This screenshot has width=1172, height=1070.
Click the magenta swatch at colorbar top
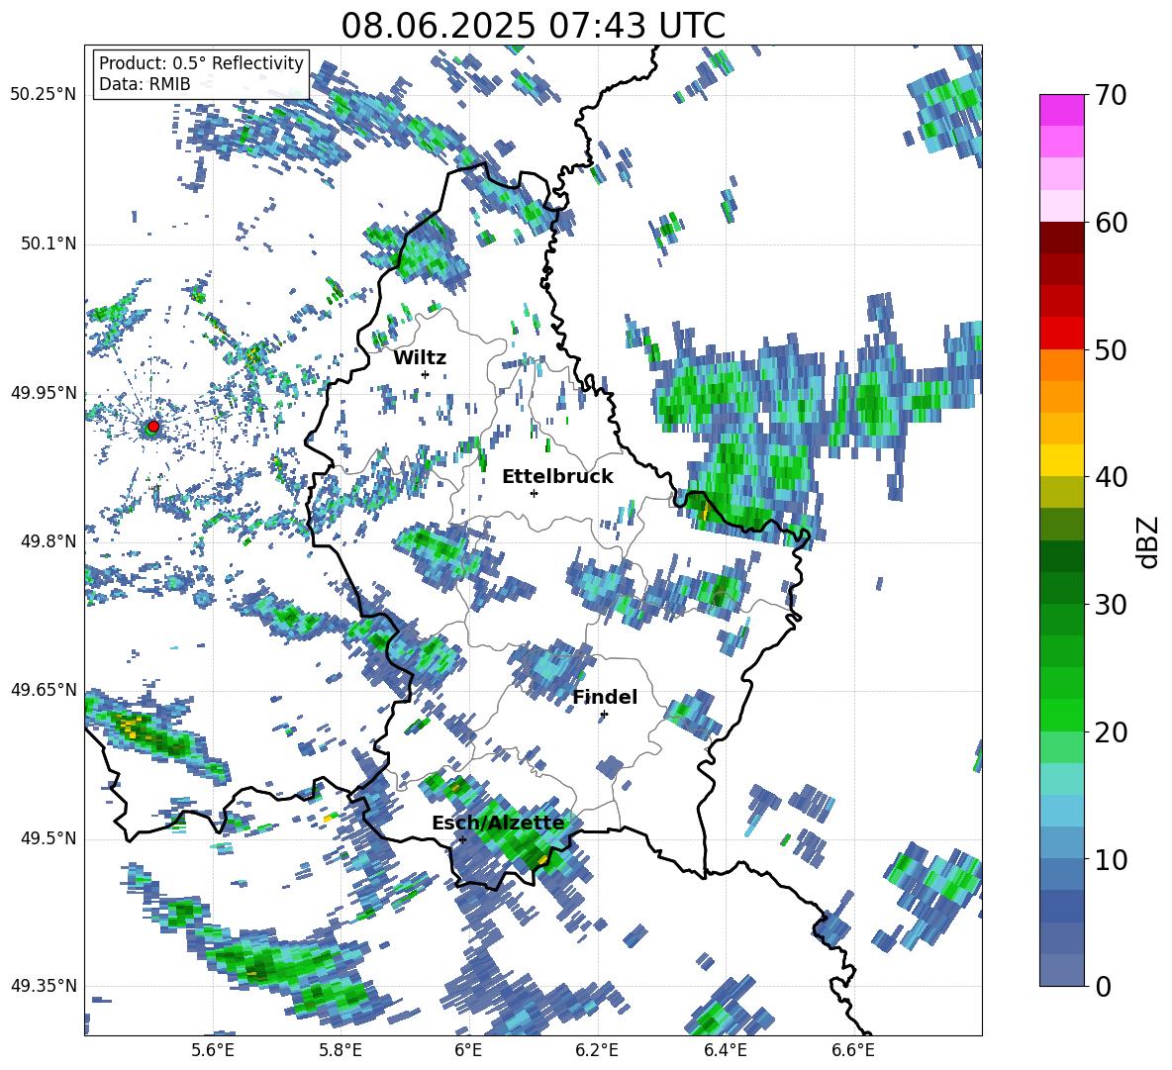[1061, 111]
